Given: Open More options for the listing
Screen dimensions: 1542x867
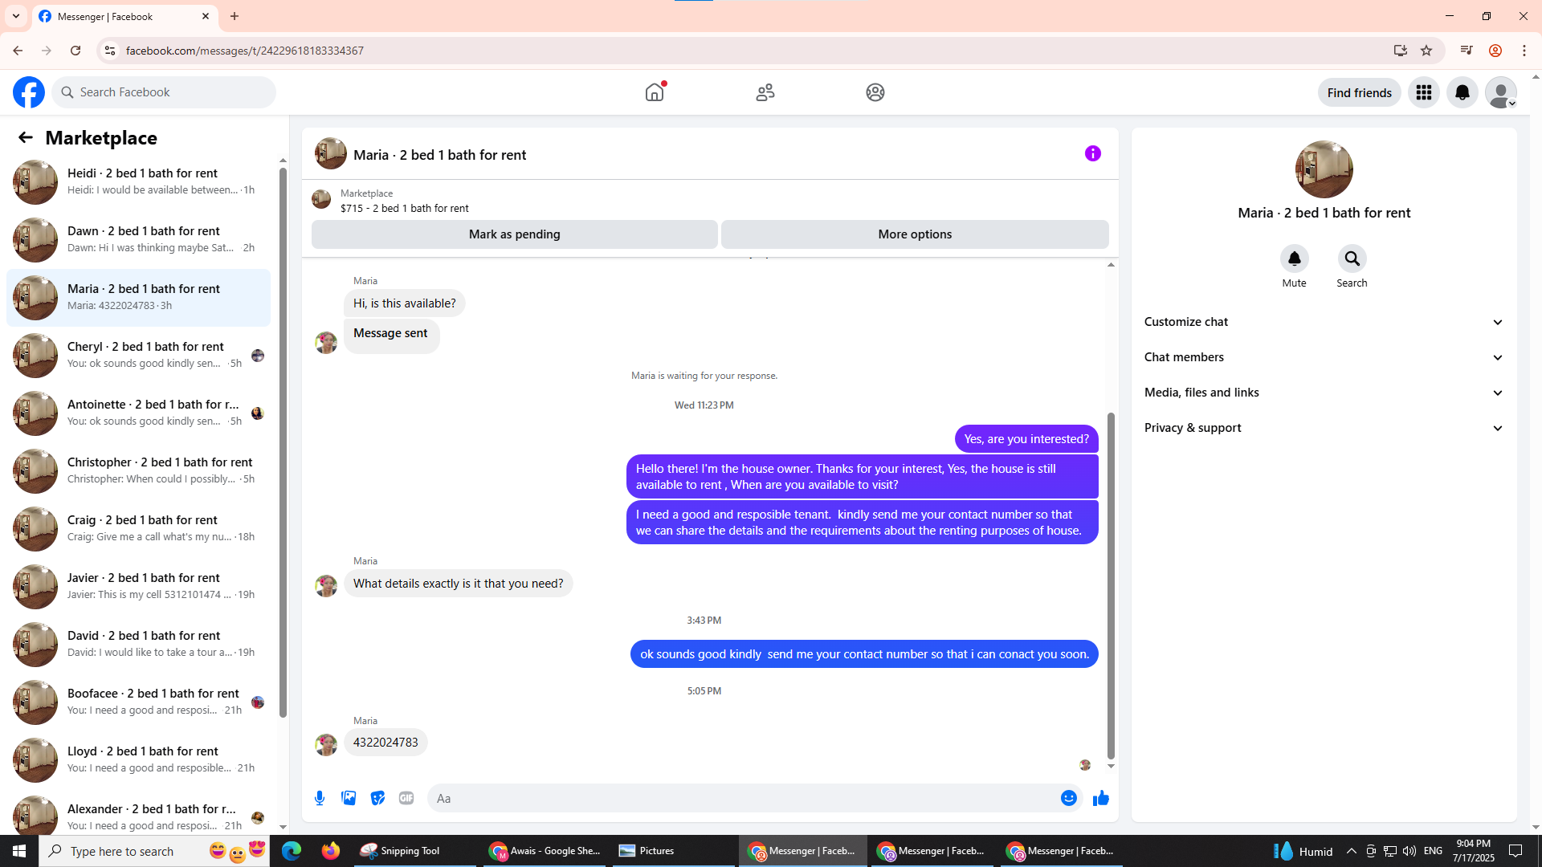Looking at the screenshot, I should tap(915, 234).
